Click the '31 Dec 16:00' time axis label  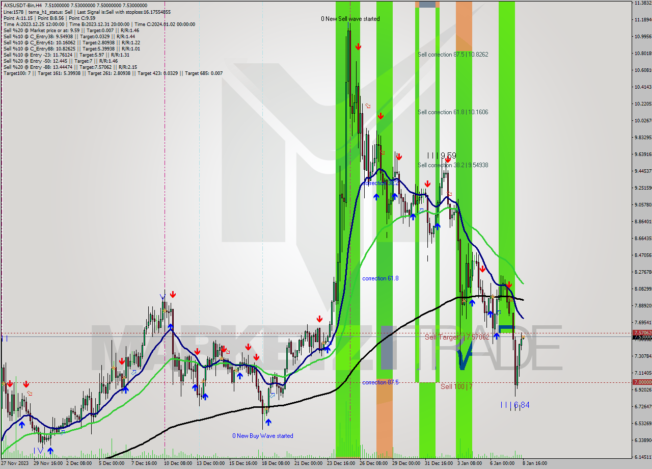440,463
